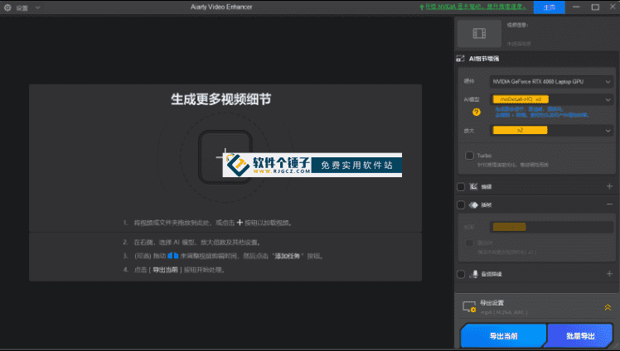
Task: Close the Aiarty Video Enhancer window
Action: 613,7
